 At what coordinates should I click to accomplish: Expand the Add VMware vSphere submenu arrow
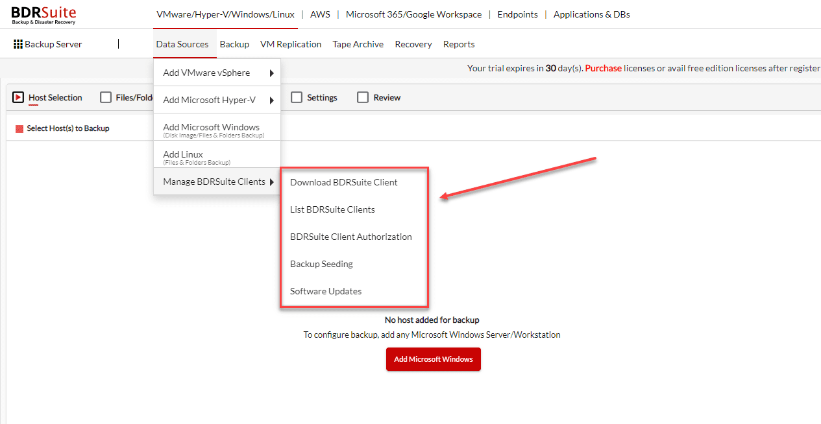272,73
